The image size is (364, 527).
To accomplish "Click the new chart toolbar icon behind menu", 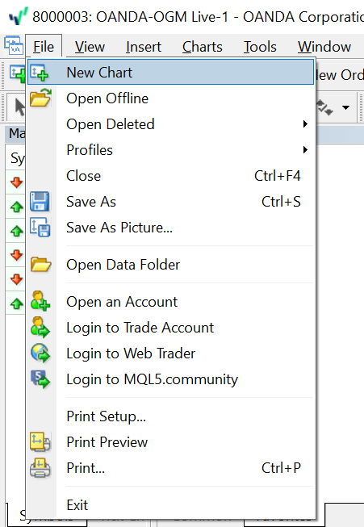I will coord(18,73).
